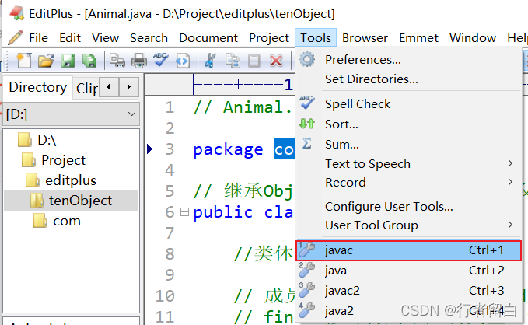Select Sort... in Tools menu
The height and width of the screenshot is (325, 528).
[409, 124]
